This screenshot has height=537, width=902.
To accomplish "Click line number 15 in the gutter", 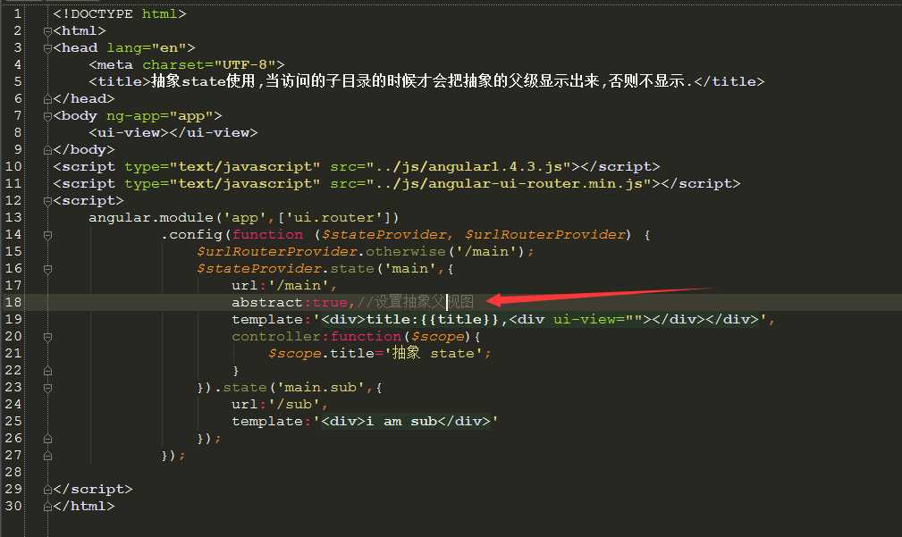I will click(13, 251).
